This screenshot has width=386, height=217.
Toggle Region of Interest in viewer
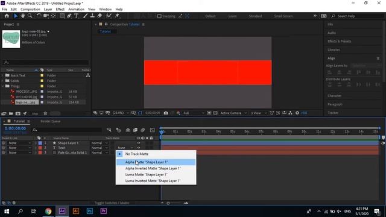coord(209,113)
